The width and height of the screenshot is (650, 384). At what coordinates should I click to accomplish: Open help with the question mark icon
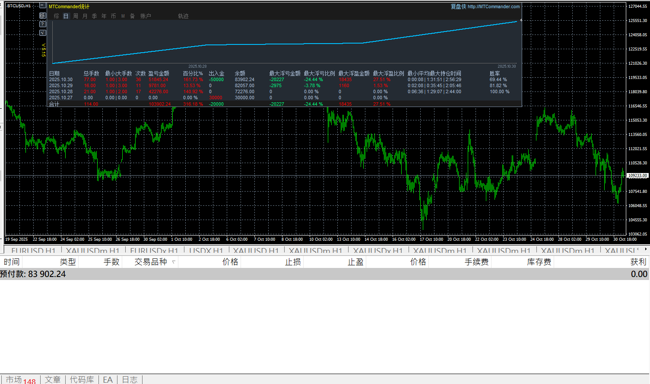pyautogui.click(x=42, y=24)
